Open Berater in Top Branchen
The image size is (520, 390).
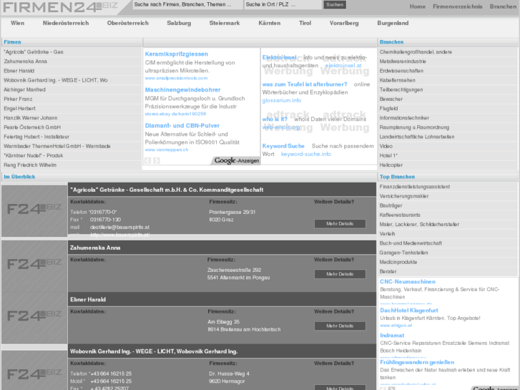(x=388, y=271)
